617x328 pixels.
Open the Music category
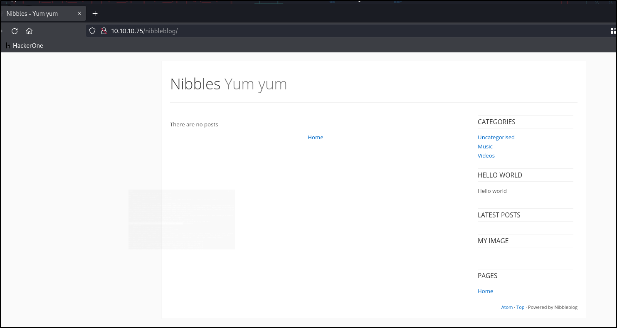[x=485, y=146]
